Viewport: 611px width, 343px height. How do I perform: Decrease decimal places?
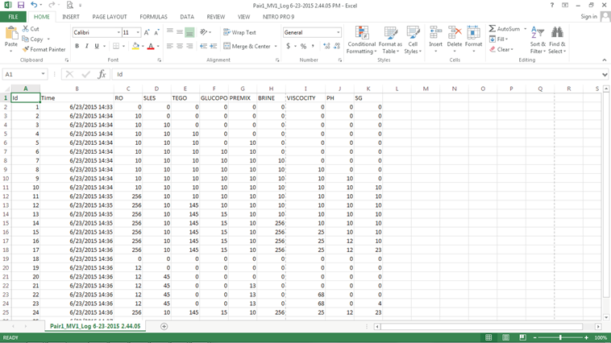[337, 46]
